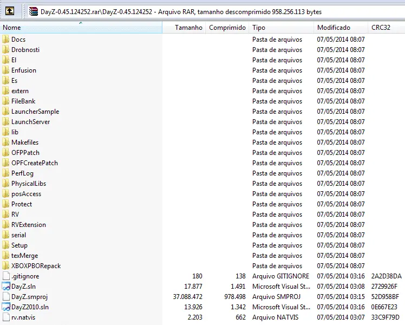Select the Protect folder icon
This screenshot has width=405, height=325.
(x=5, y=204)
